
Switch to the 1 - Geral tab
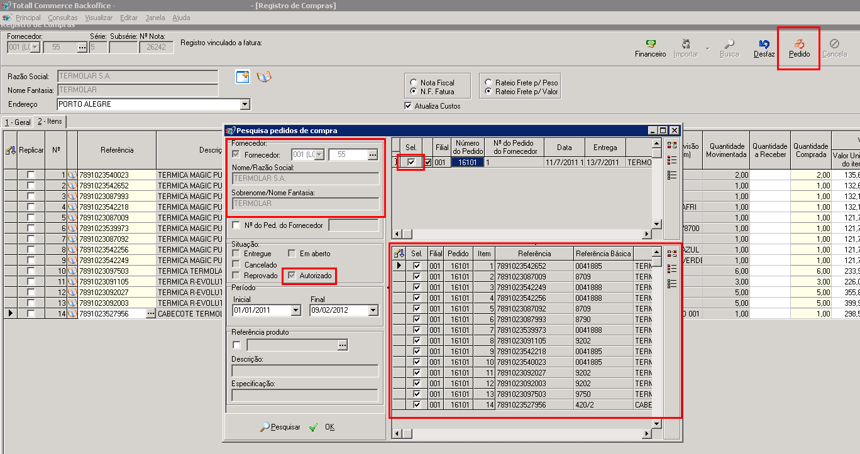(x=18, y=122)
